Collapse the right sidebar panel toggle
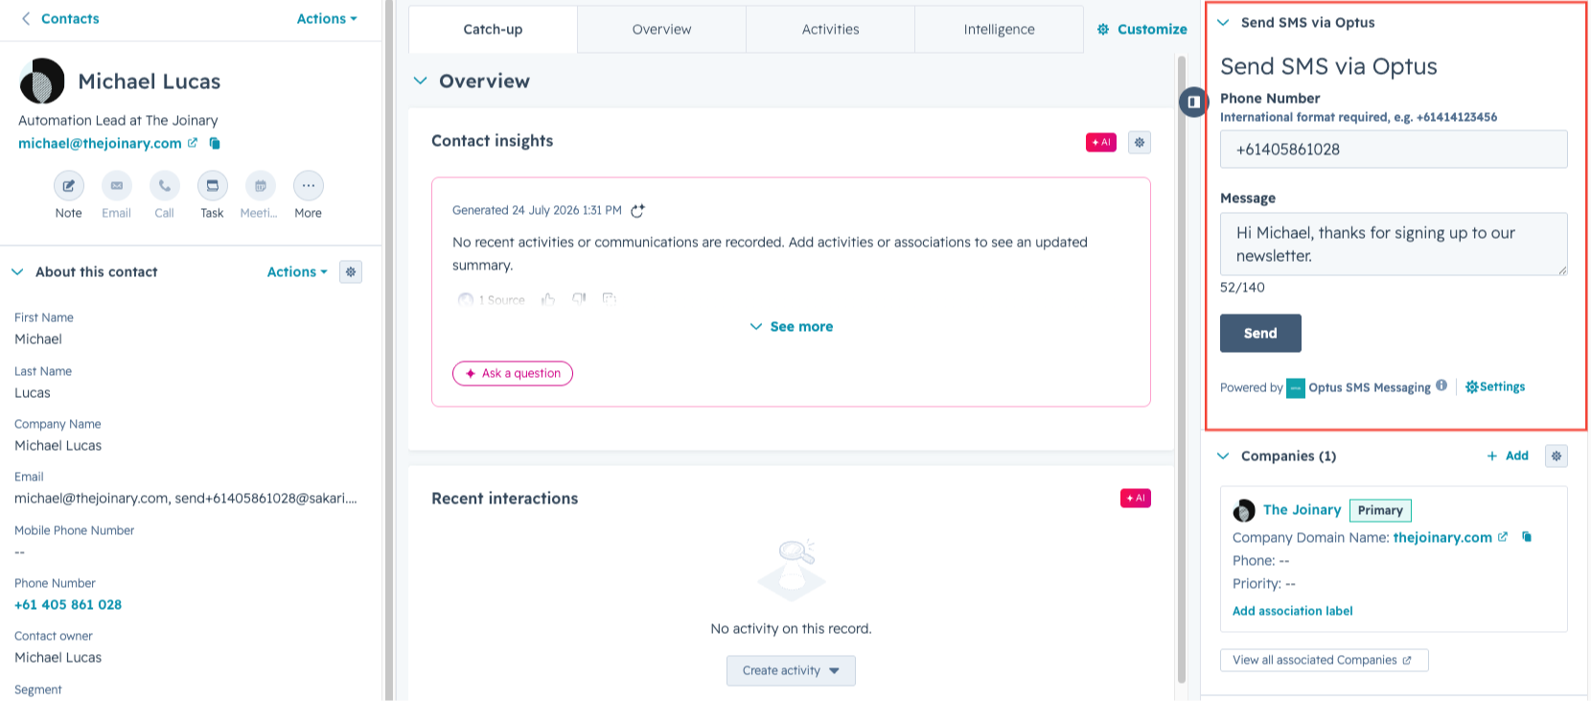1591x701 pixels. click(1193, 102)
